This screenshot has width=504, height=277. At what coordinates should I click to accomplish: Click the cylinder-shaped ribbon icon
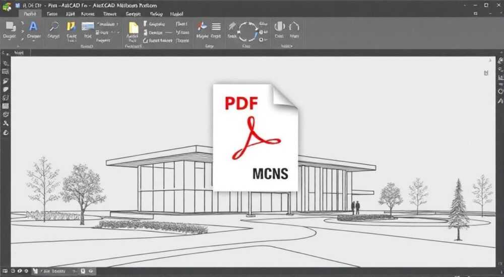[x=279, y=26]
